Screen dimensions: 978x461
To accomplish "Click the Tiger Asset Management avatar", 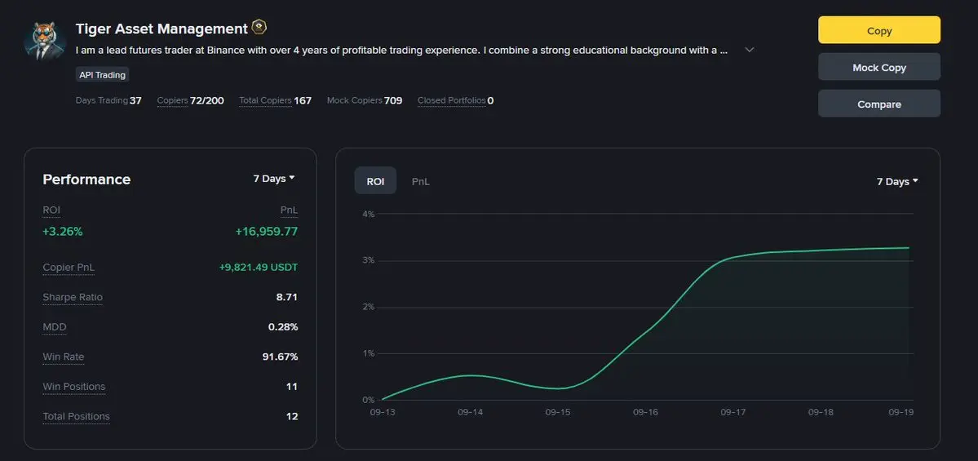I will tap(45, 41).
